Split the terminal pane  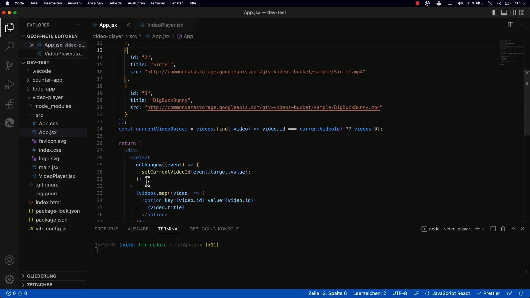click(493, 229)
